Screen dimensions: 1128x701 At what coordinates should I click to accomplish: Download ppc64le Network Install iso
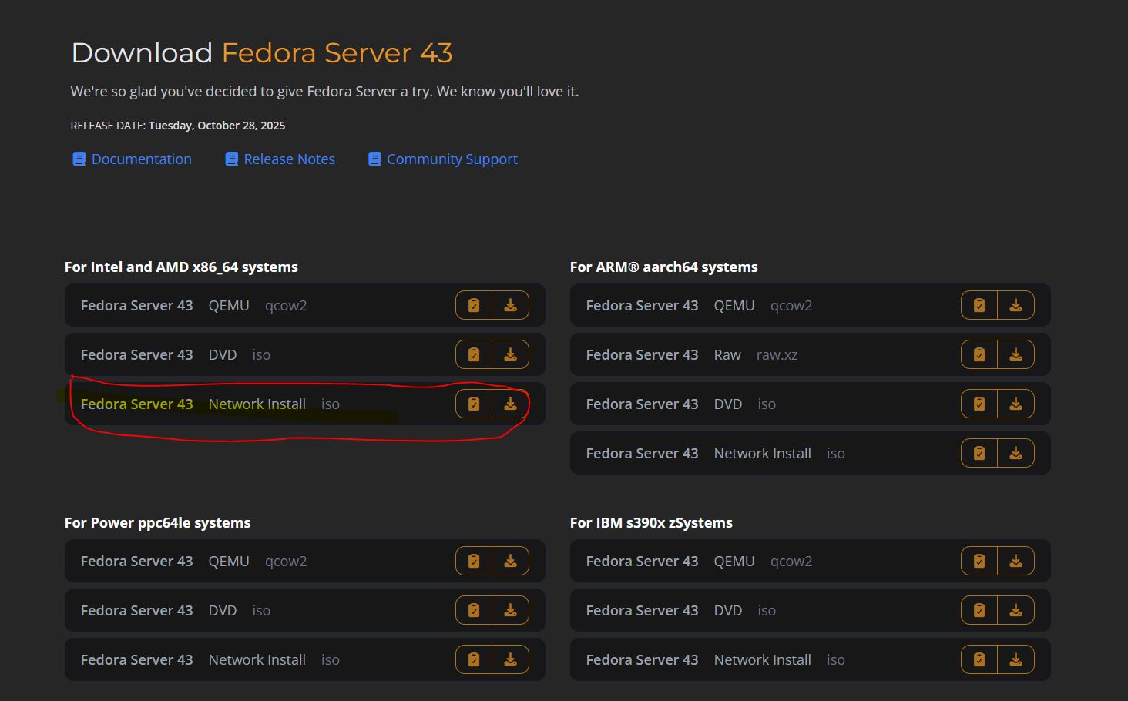[x=511, y=659]
